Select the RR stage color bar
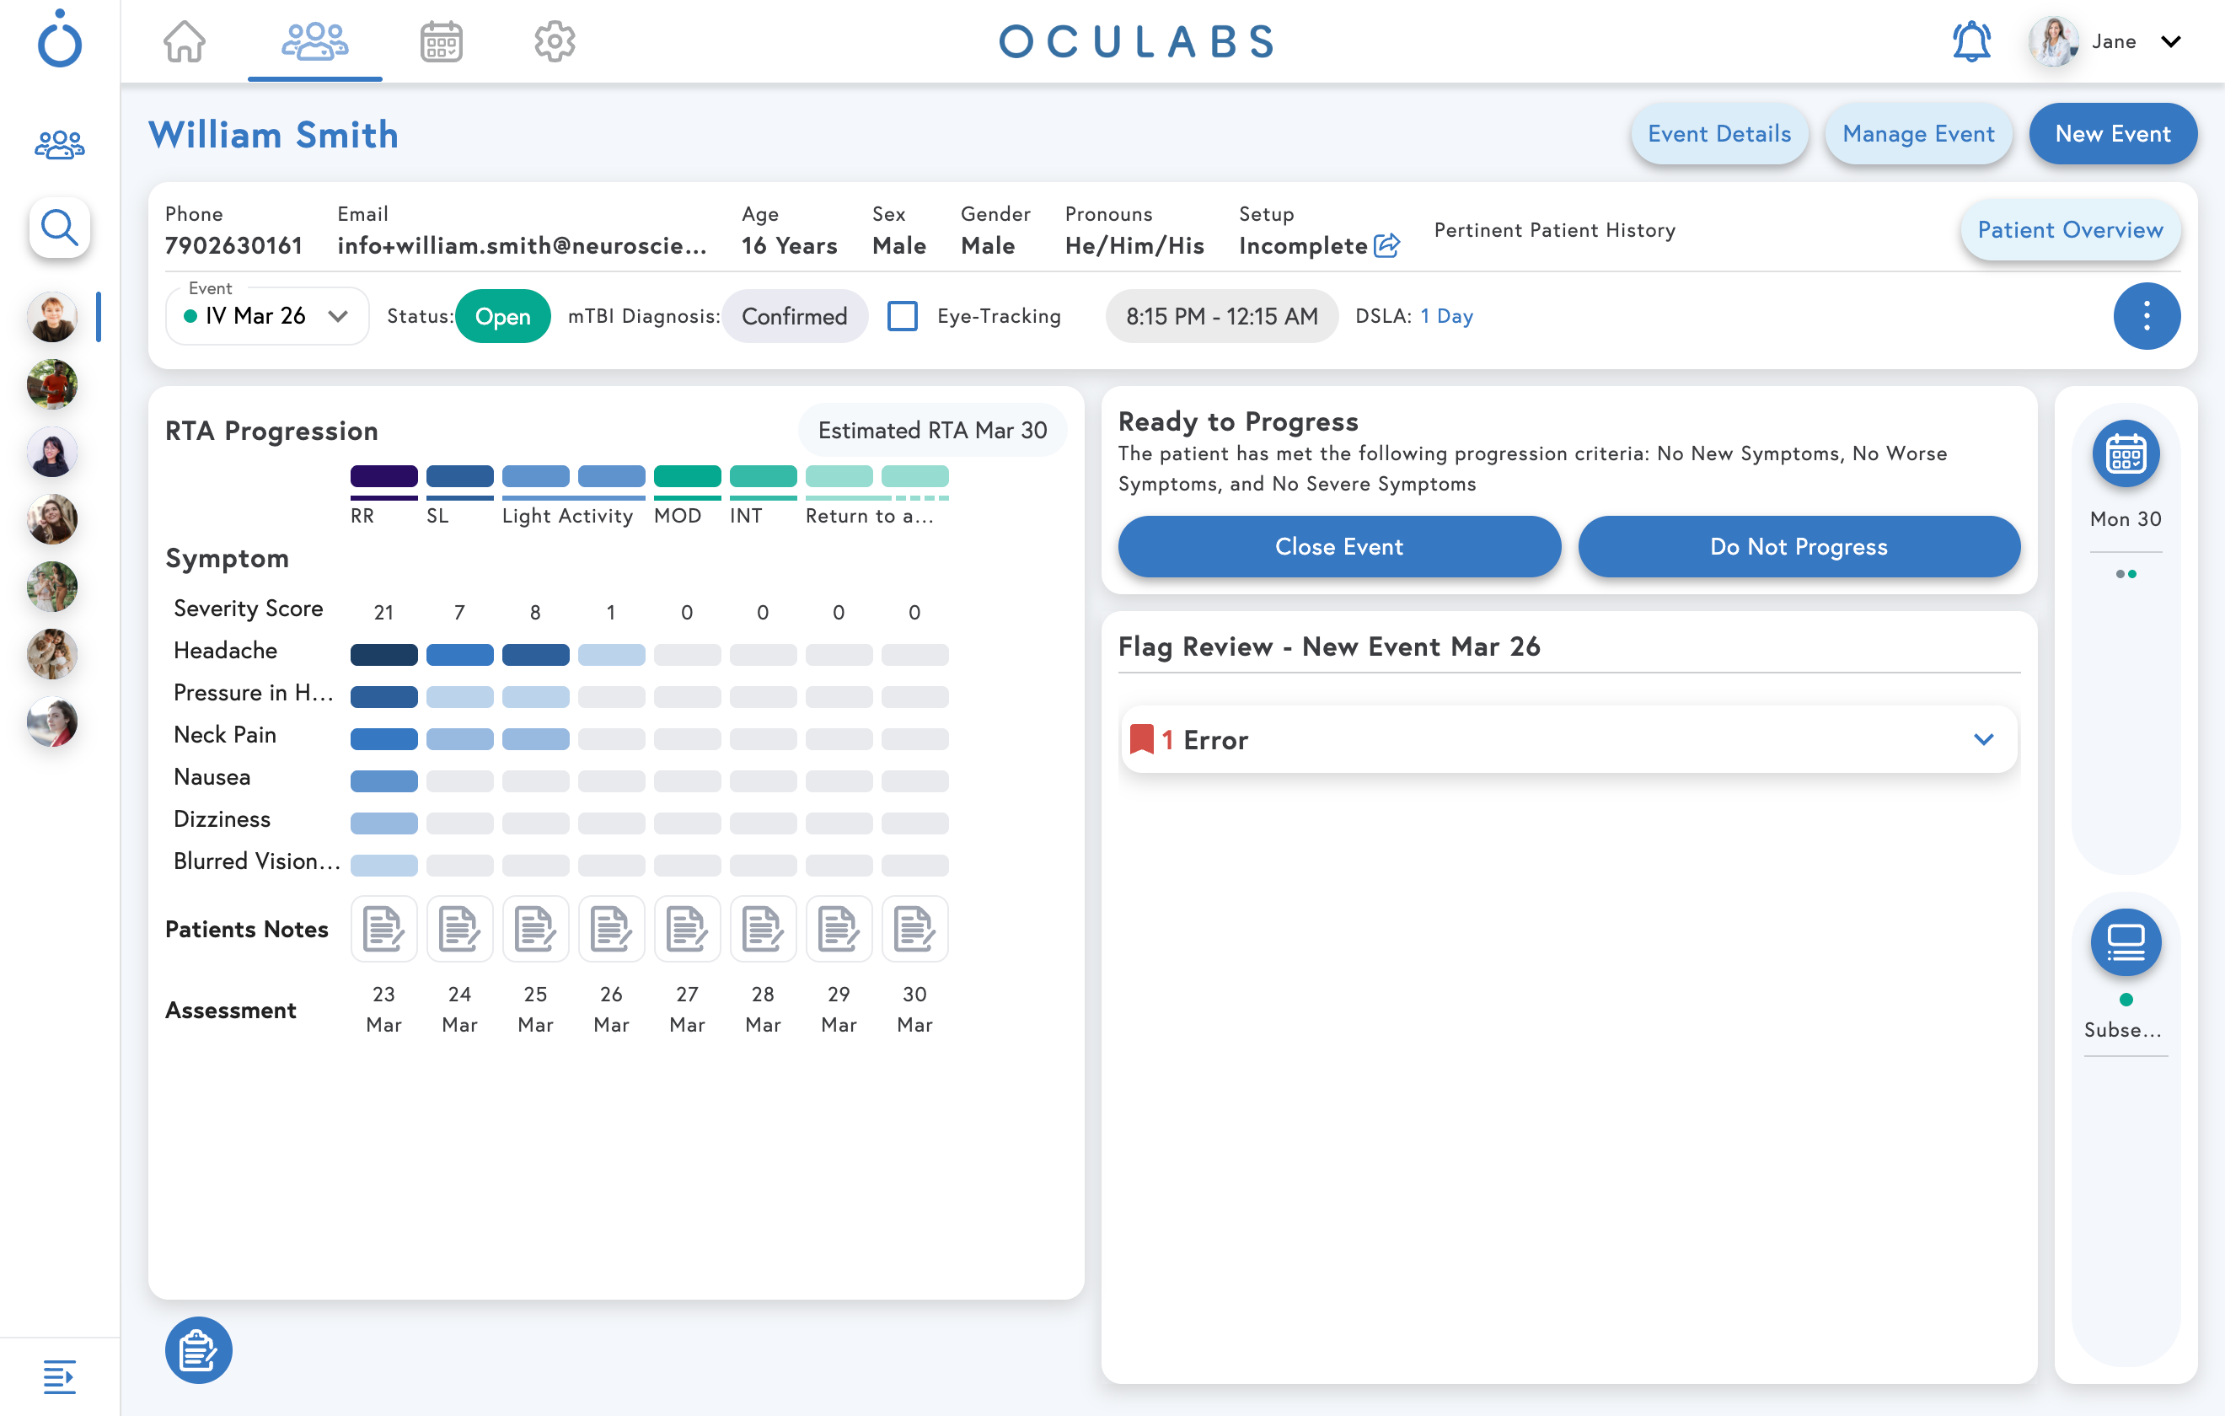Image resolution: width=2225 pixels, height=1416 pixels. [383, 477]
